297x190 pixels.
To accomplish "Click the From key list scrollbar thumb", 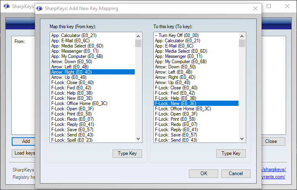I will tap(138, 43).
